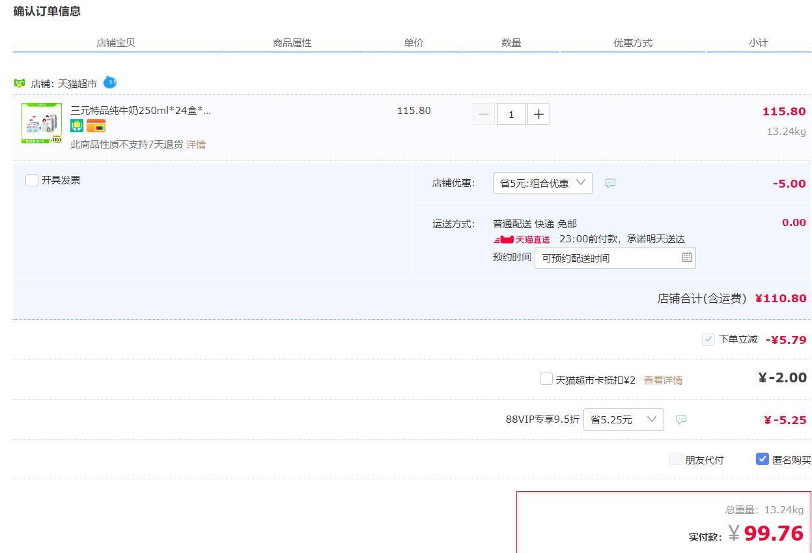Click the 99.76 final payment amount
This screenshot has width=812, height=553.
[774, 533]
